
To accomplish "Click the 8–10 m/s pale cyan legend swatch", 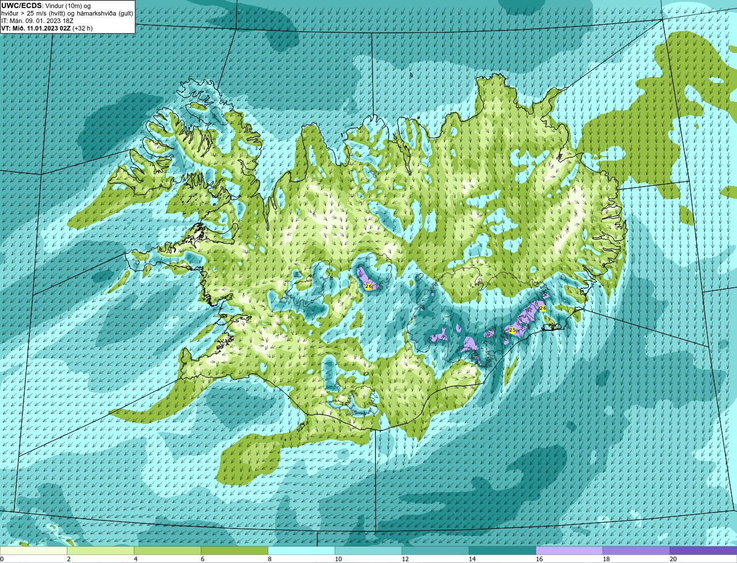I will tap(301, 550).
